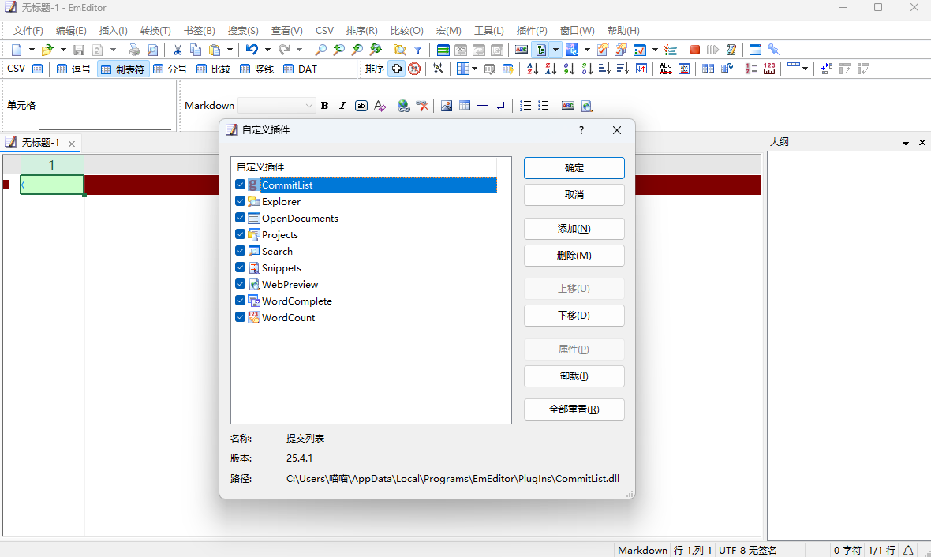Disable the WordCount plugin checkbox
This screenshot has height=557, width=931.
(x=241, y=317)
